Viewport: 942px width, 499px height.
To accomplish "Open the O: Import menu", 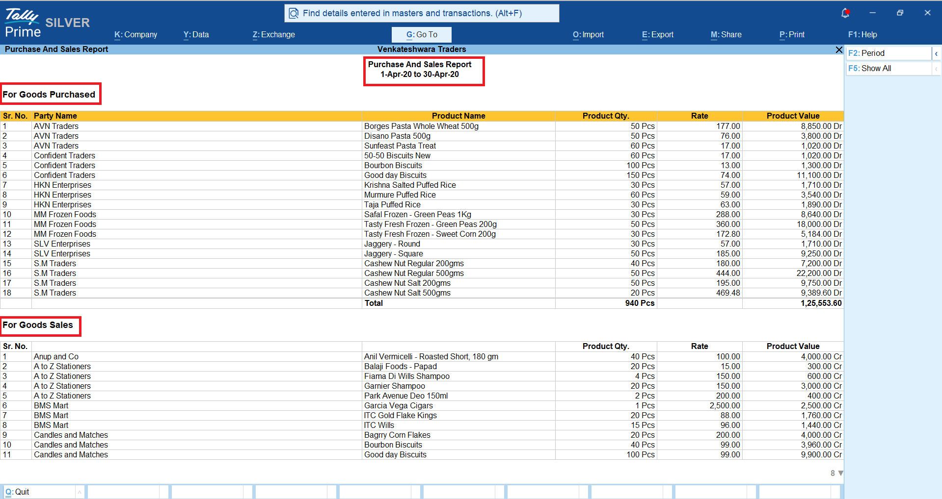I will click(x=588, y=35).
